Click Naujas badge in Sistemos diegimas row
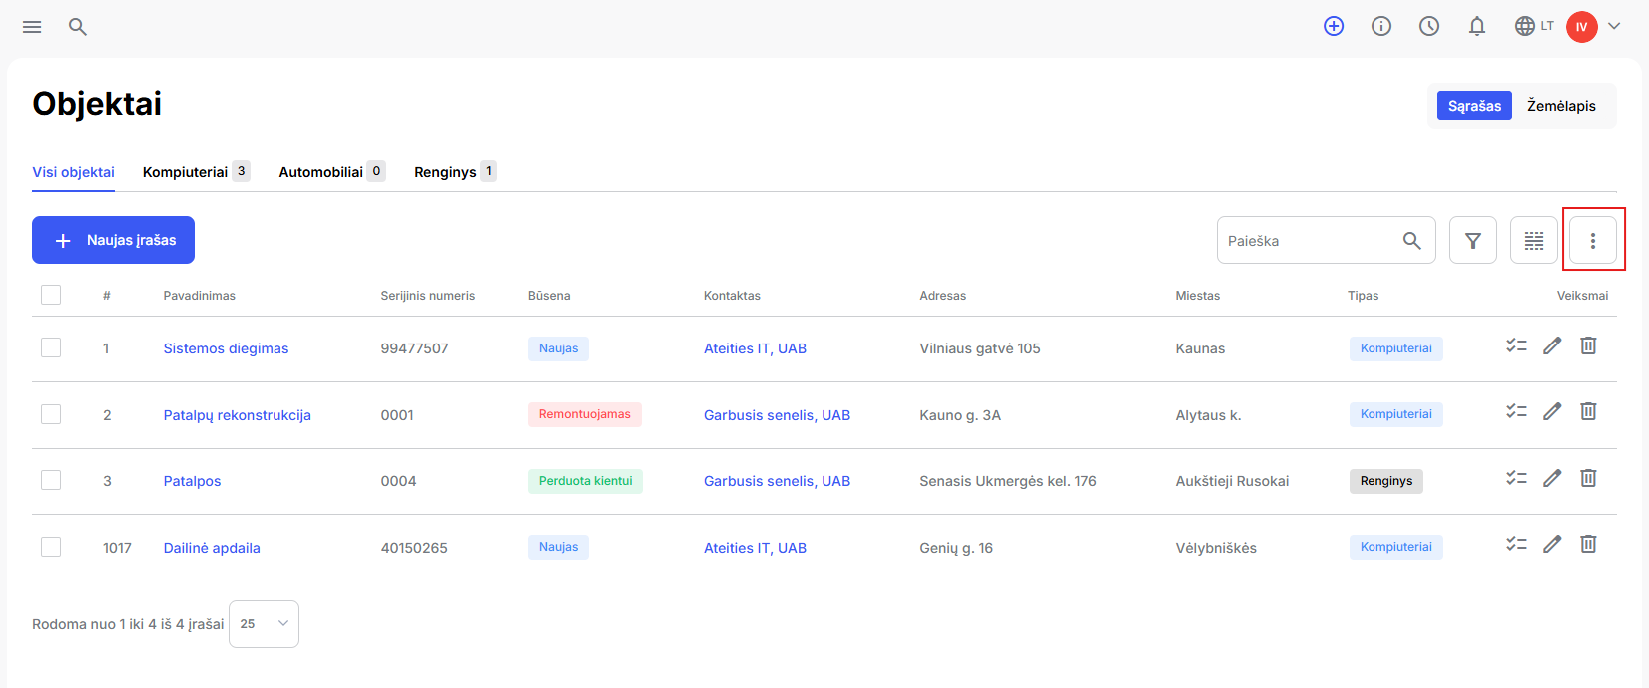The height and width of the screenshot is (688, 1649). 558,348
